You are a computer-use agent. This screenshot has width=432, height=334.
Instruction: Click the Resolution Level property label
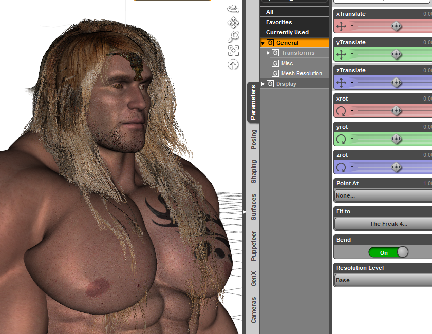pyautogui.click(x=360, y=268)
